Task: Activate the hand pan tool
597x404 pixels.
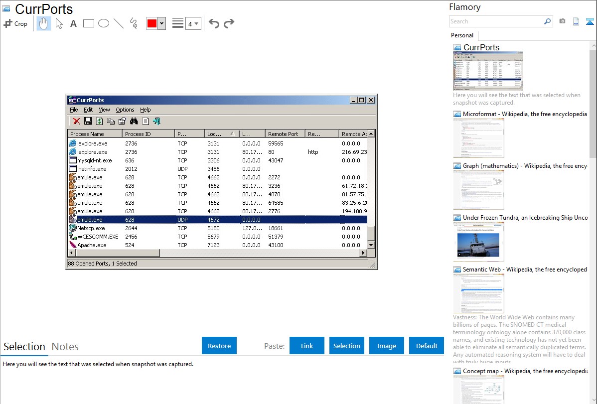Action: [x=43, y=23]
